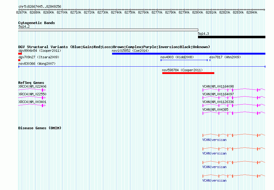Click the 5q14.2 band label
The width and height of the screenshot is (274, 190).
click(x=24, y=27)
